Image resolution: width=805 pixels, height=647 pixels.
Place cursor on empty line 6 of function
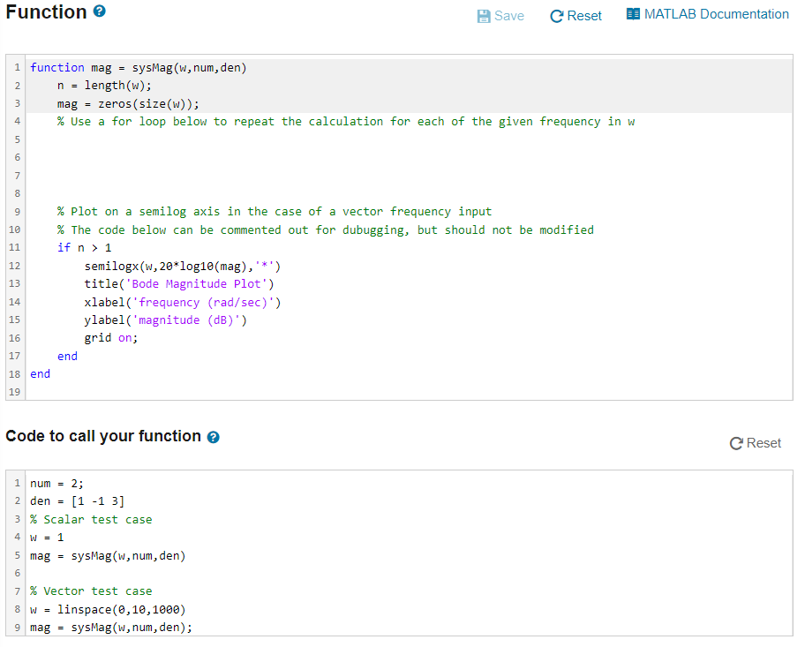[x=409, y=158]
